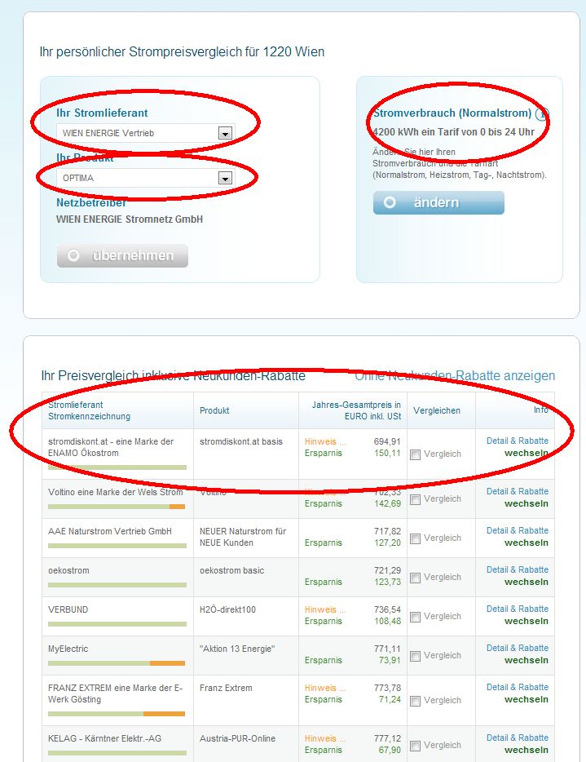Tick Vergleich checkbox for Franz Extrem
This screenshot has height=762, width=586.
coord(415,701)
